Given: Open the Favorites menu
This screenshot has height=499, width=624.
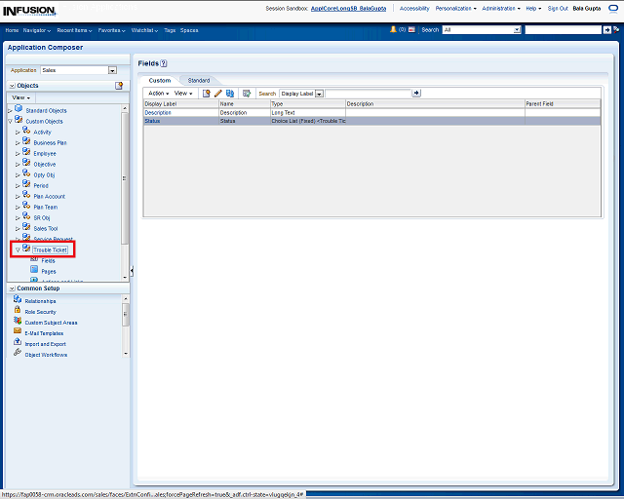Looking at the screenshot, I should click(111, 30).
